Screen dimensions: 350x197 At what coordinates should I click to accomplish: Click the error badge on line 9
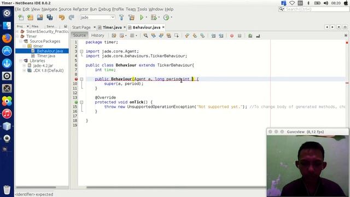point(76,79)
